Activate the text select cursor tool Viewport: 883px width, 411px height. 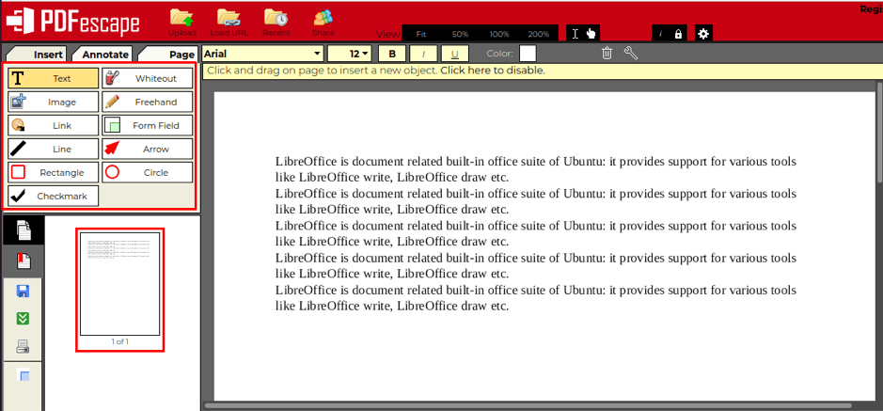pyautogui.click(x=575, y=34)
